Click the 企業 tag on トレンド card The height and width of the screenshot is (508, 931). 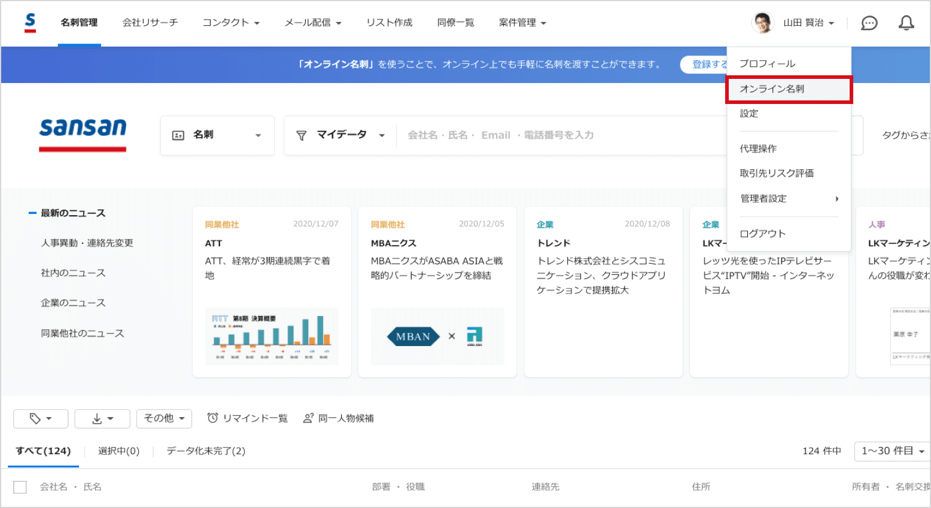coord(545,225)
